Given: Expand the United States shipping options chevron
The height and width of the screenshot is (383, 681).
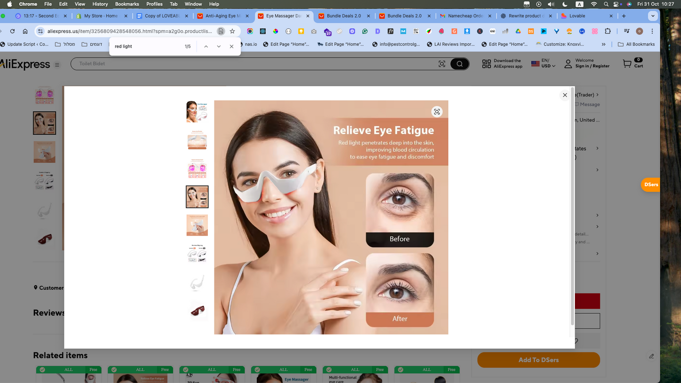Looking at the screenshot, I should [x=597, y=148].
